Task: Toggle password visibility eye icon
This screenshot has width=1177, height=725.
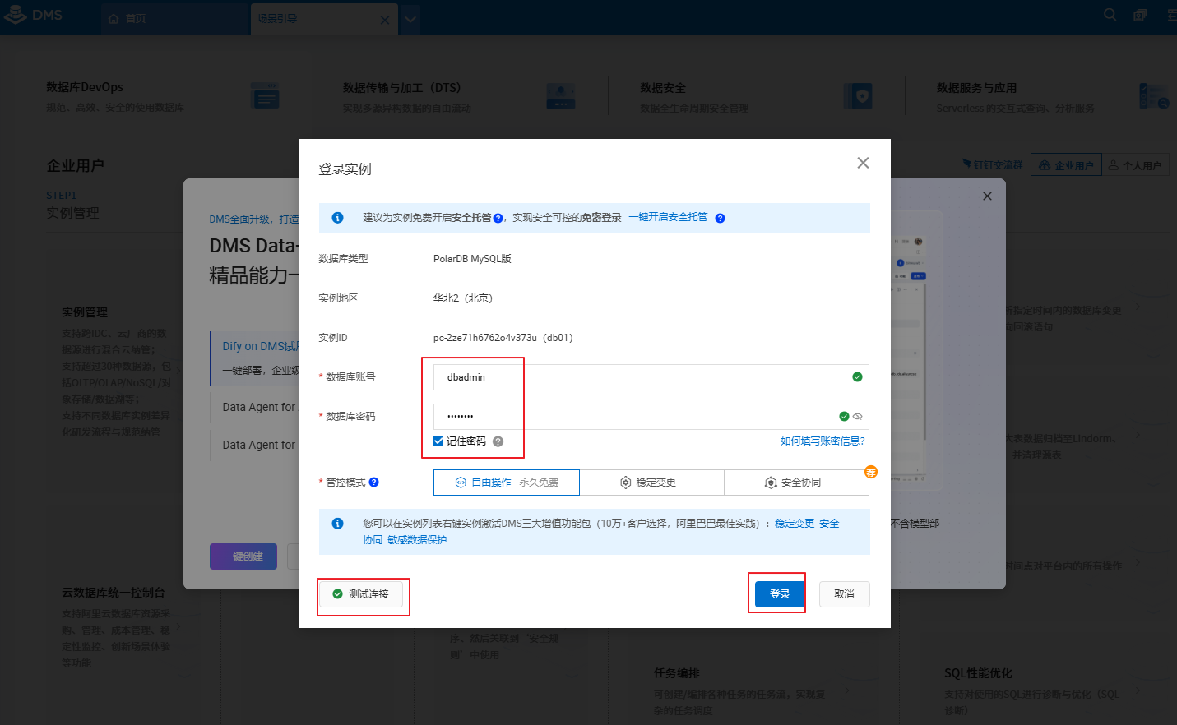Action: pyautogui.click(x=857, y=417)
